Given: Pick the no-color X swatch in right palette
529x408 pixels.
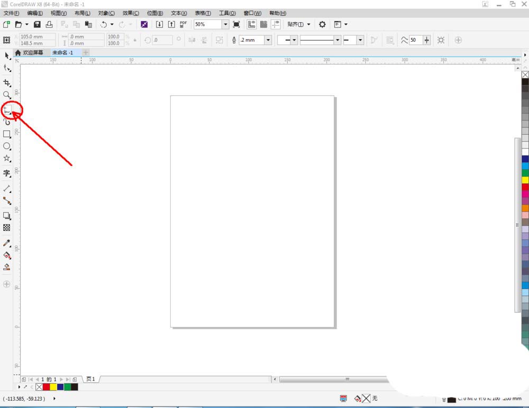Looking at the screenshot, I should pyautogui.click(x=525, y=75).
